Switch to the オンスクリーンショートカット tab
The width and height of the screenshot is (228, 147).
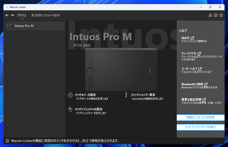click(46, 15)
